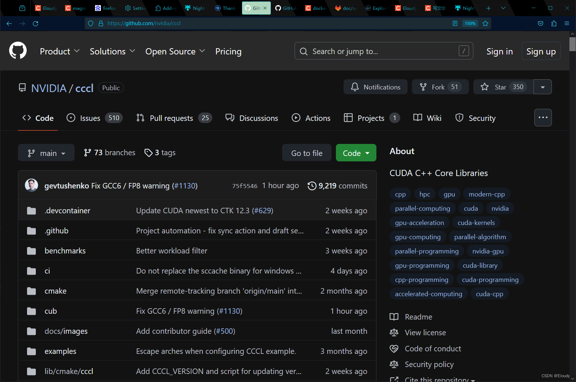
Task: Open the repository overflow menu
Action: tap(543, 118)
